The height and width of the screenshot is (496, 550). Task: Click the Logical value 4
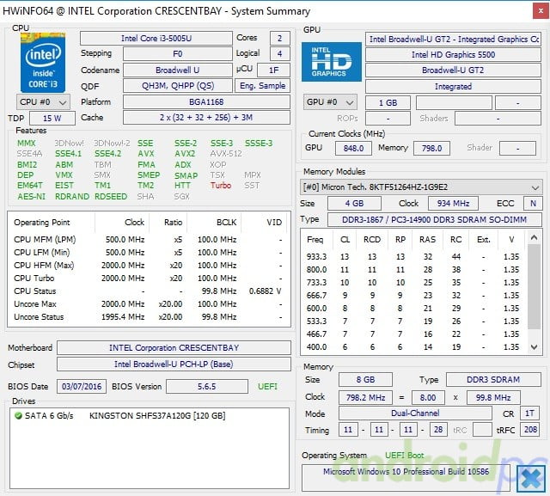(279, 53)
